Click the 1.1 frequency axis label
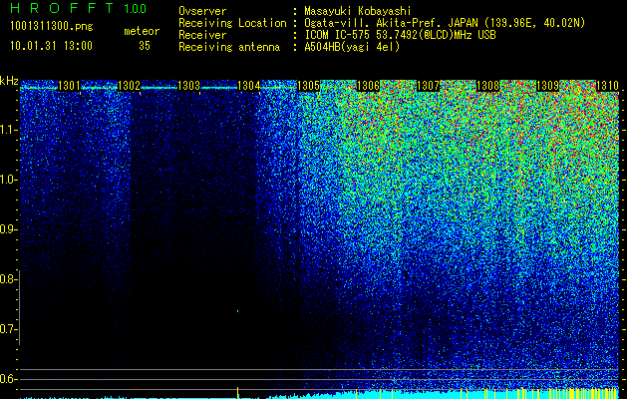This screenshot has height=399, width=627. [x=8, y=130]
